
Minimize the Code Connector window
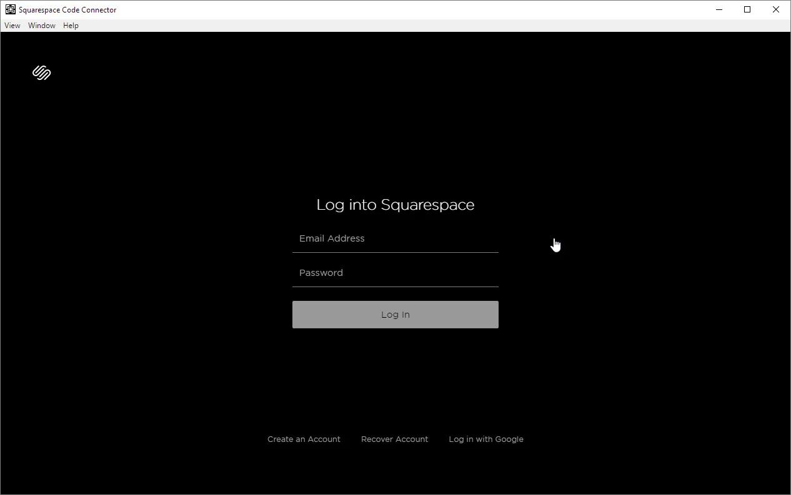(x=719, y=9)
